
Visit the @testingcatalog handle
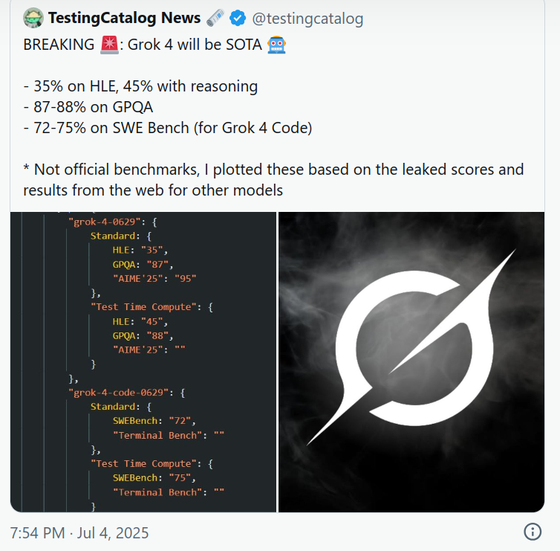coord(309,18)
